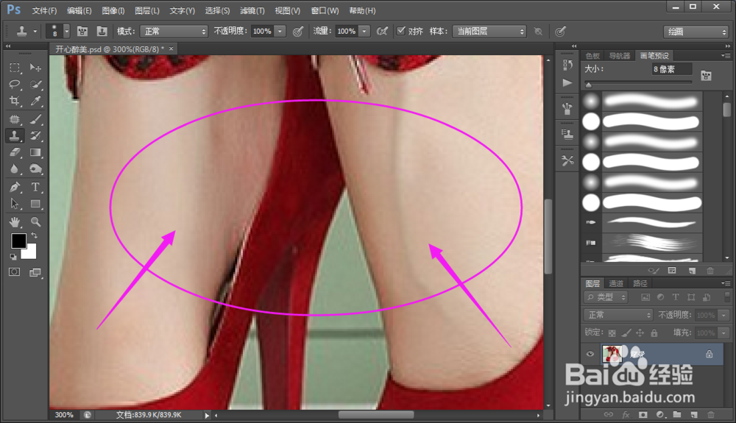Enable airbrush build-up mode

pyautogui.click(x=382, y=32)
